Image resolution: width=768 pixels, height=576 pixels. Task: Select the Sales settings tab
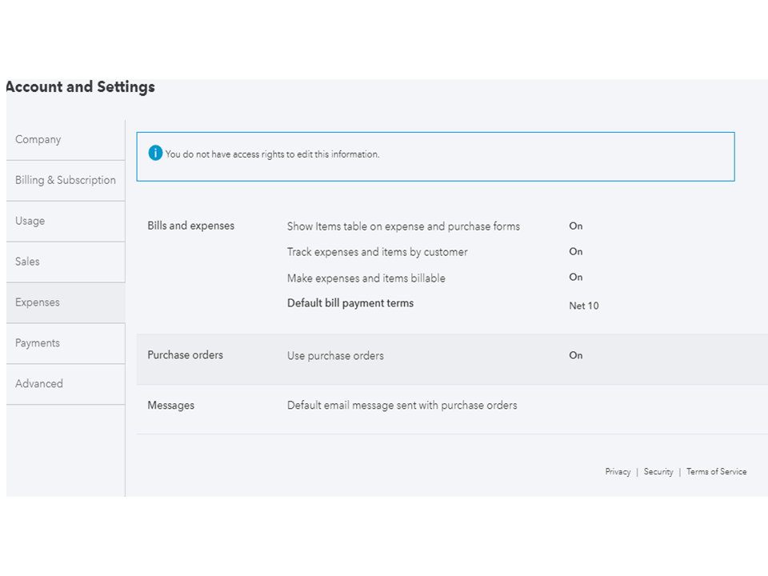click(x=27, y=262)
